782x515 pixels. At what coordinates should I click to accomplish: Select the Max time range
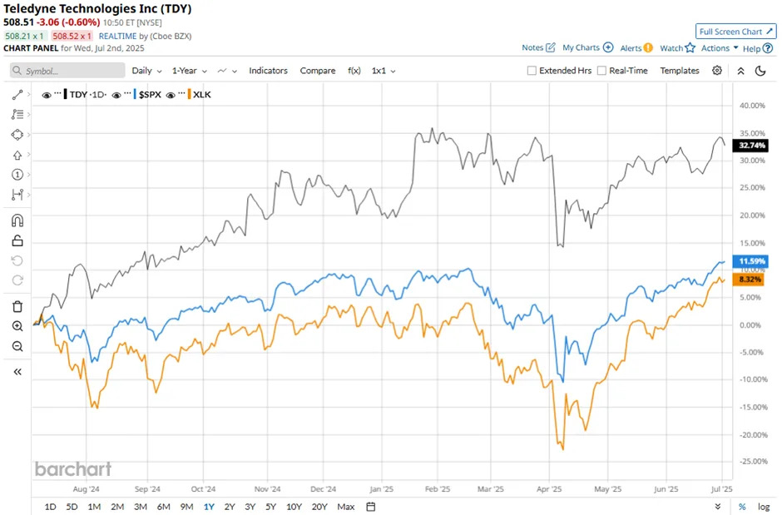click(x=345, y=507)
